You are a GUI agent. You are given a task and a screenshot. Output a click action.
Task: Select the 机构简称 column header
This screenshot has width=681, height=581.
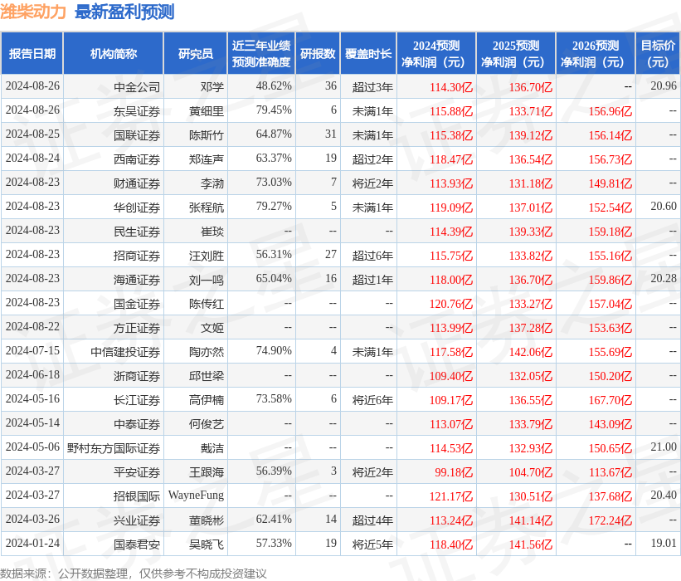click(114, 53)
